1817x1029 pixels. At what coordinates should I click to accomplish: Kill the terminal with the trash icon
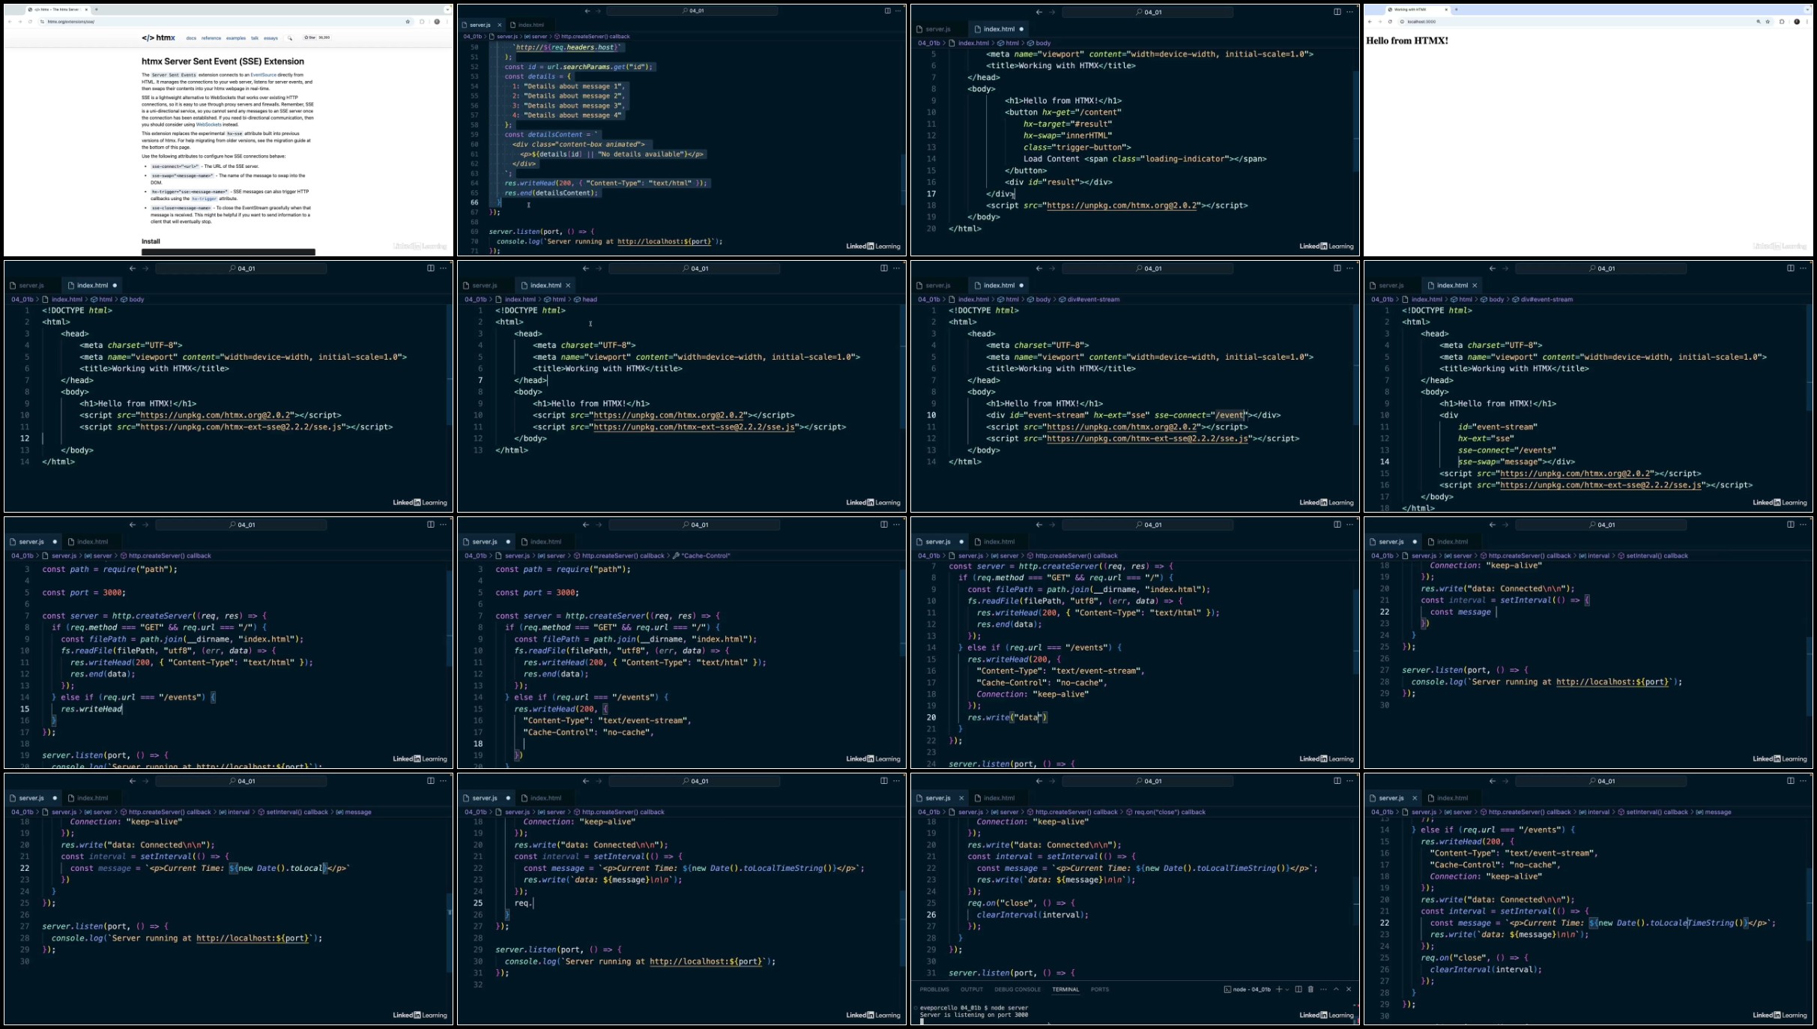1310,989
